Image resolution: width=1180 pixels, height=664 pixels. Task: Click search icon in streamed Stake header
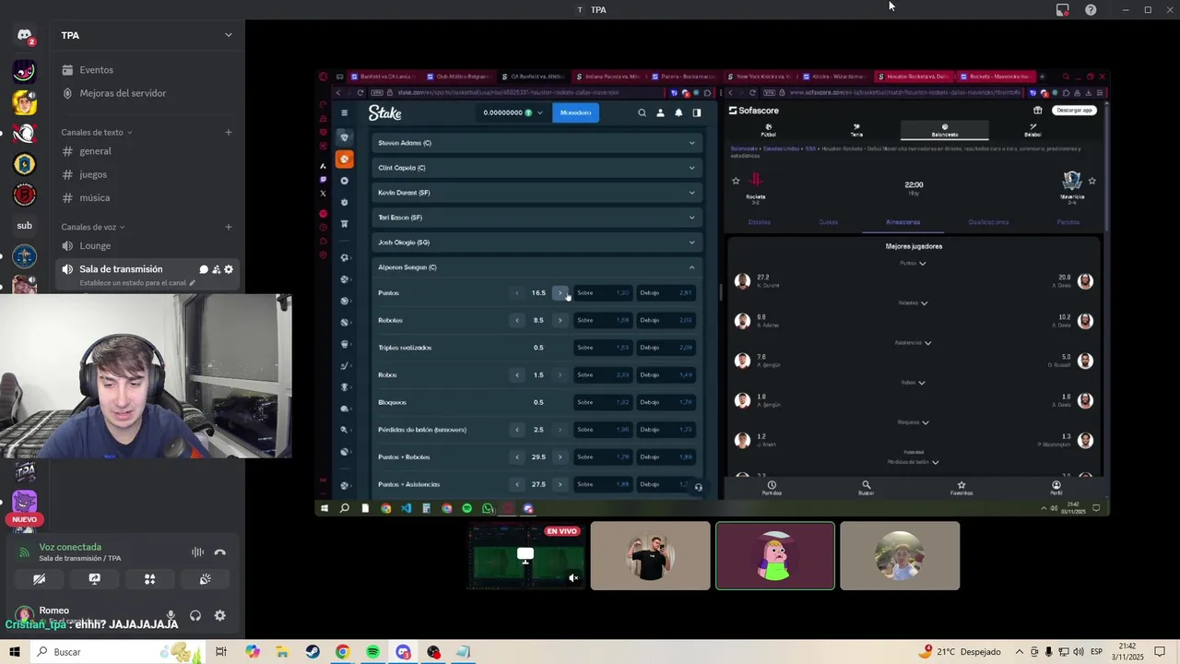(x=643, y=113)
